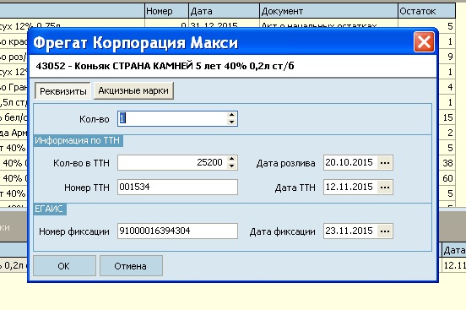Click the Дата column header in background table
466x310 pixels.
tap(224, 11)
